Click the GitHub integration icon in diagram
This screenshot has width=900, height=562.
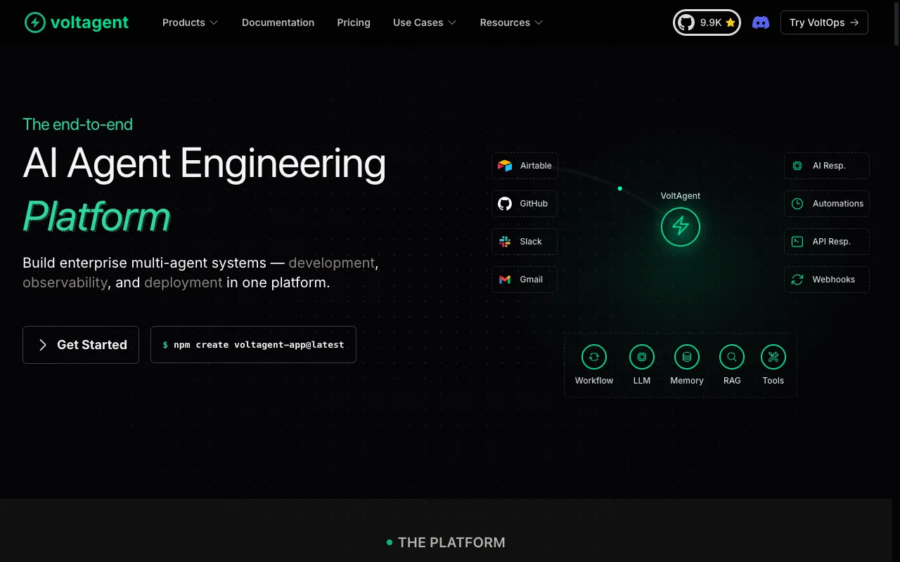tap(505, 204)
